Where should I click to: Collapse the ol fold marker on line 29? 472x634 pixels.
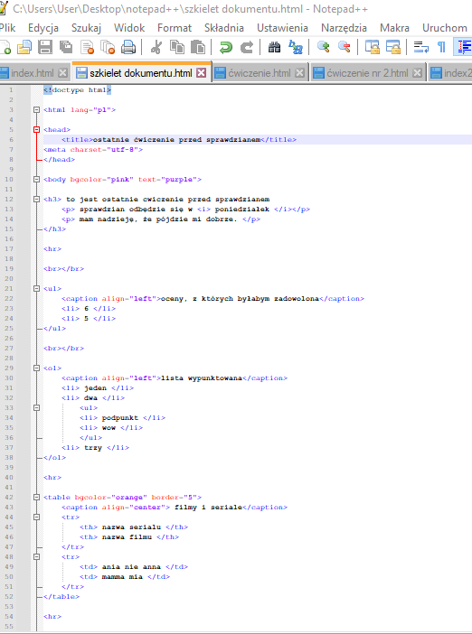pyautogui.click(x=36, y=368)
